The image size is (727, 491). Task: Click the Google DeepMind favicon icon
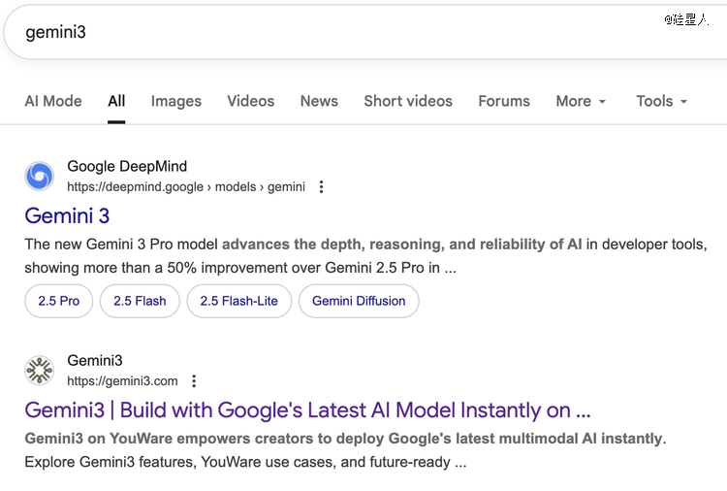(40, 176)
